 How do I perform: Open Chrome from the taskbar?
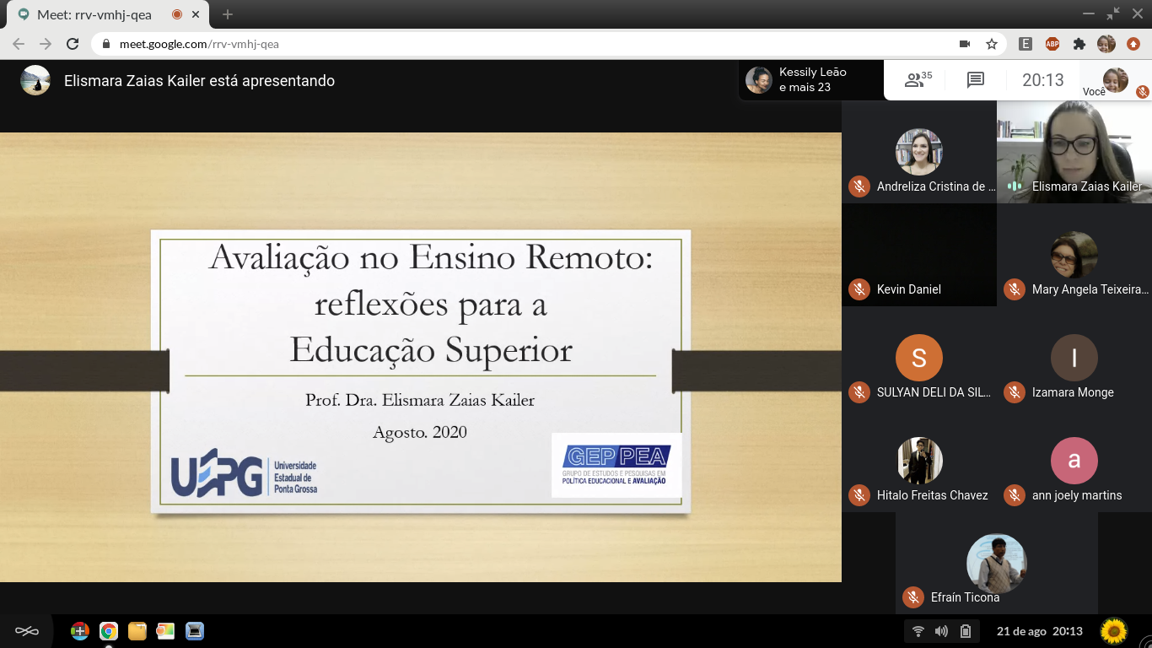(108, 631)
